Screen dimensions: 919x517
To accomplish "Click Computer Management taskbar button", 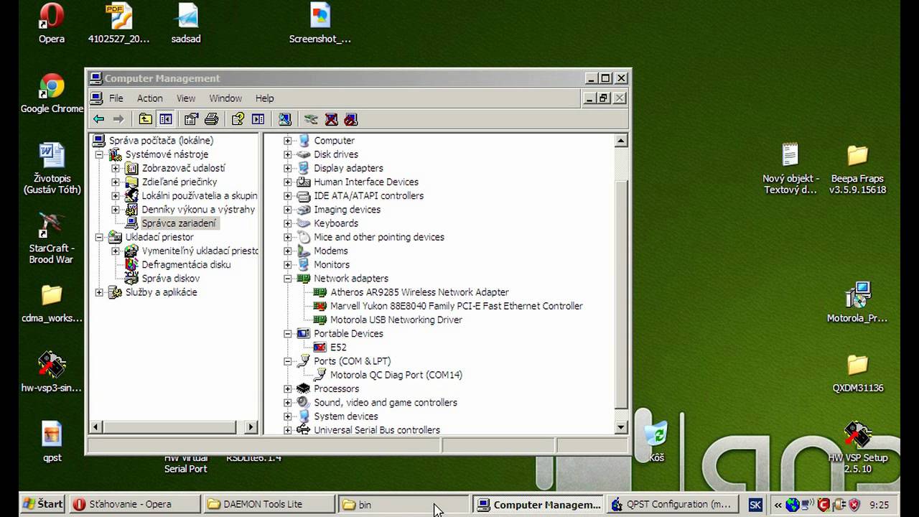I will (x=538, y=504).
